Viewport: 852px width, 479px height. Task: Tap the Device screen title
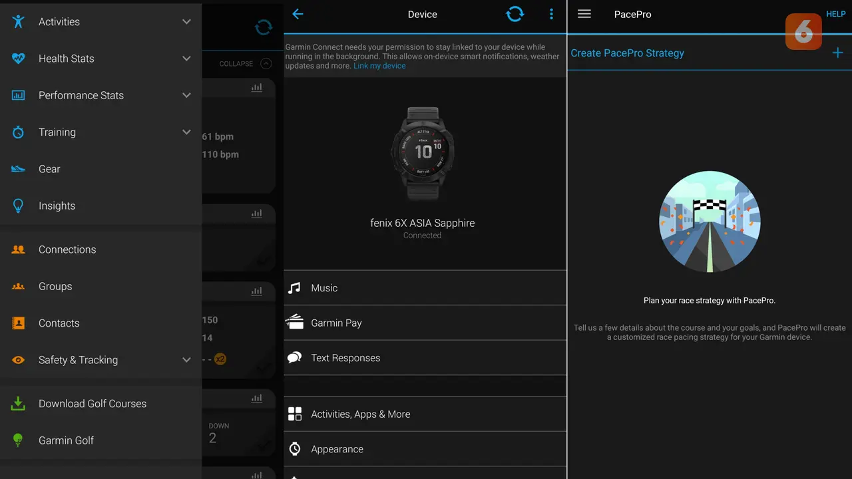point(423,14)
